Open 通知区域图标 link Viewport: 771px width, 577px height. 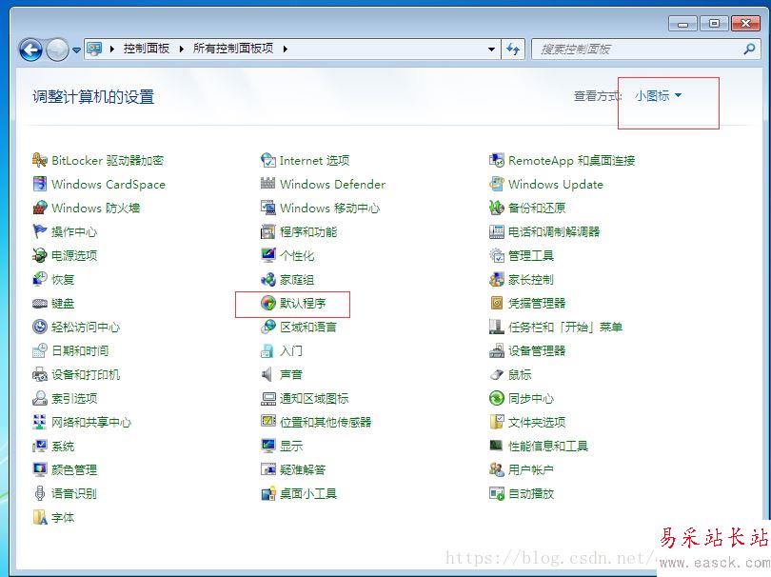(314, 398)
